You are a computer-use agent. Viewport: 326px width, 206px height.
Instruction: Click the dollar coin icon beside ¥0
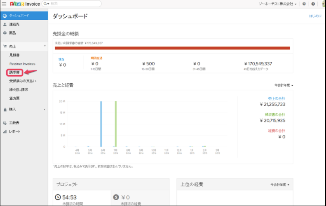(116, 197)
